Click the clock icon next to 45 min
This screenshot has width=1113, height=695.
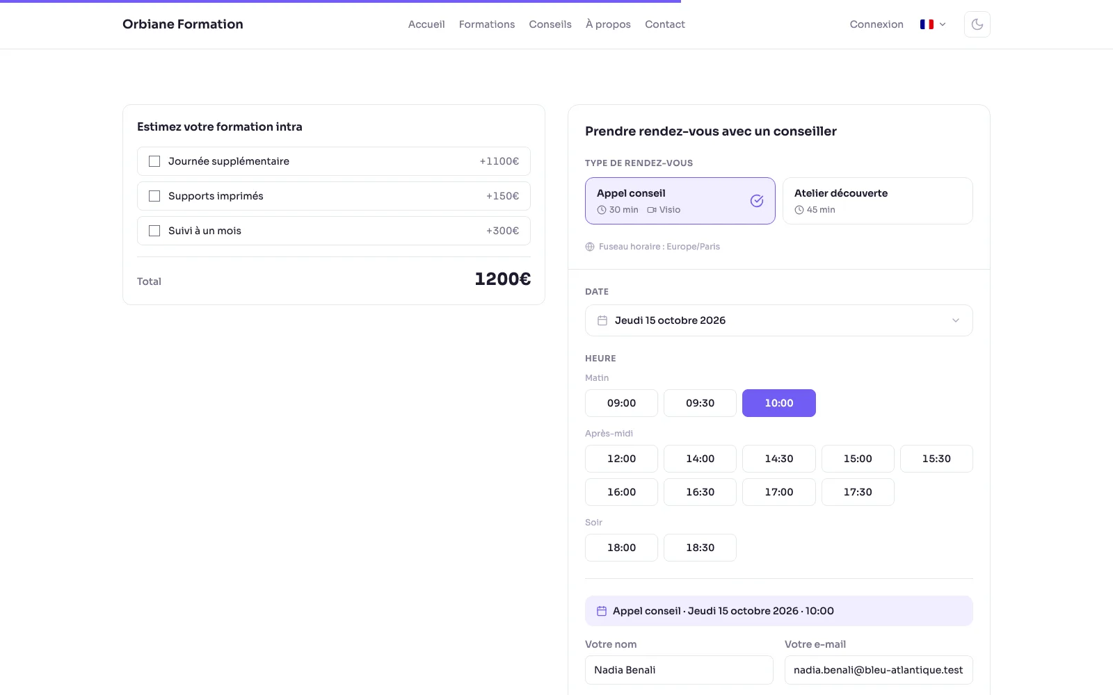(x=799, y=210)
